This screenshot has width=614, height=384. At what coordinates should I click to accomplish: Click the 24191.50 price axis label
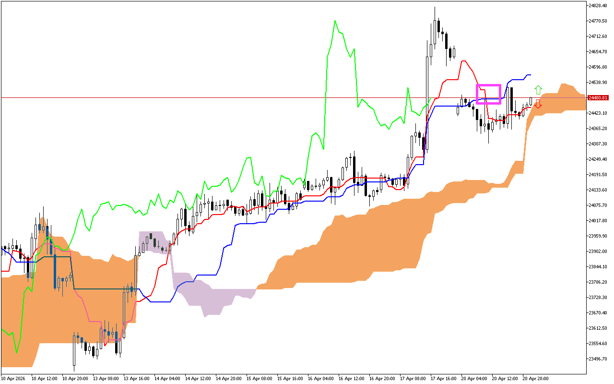coord(598,174)
